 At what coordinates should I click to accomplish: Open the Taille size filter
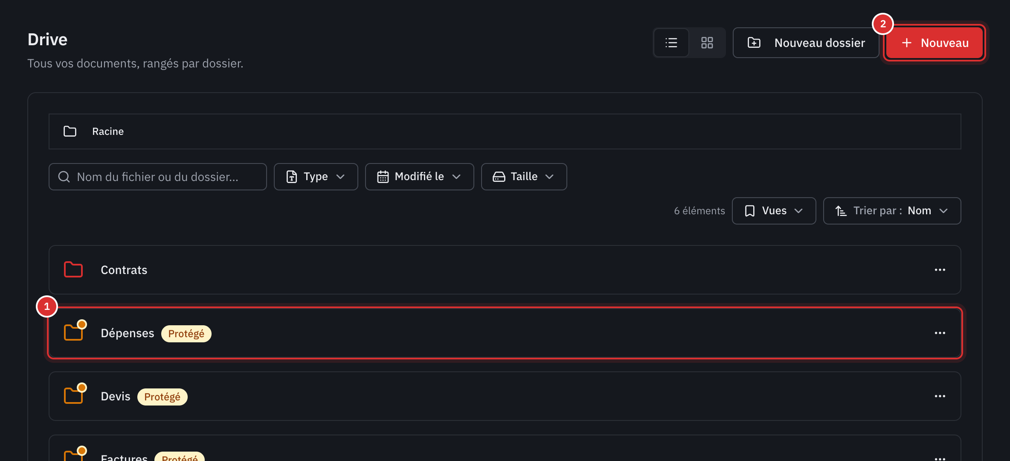[x=524, y=177]
